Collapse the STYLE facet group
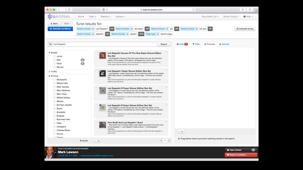The width and height of the screenshot is (303, 170). (x=49, y=76)
